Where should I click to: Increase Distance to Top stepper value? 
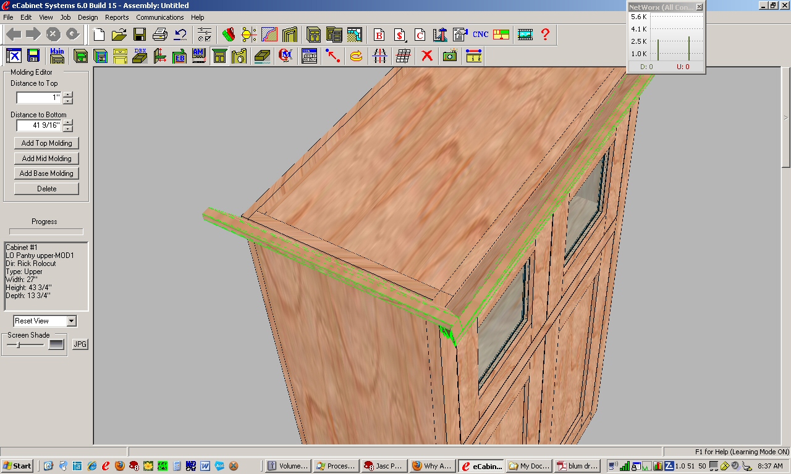[x=68, y=94]
